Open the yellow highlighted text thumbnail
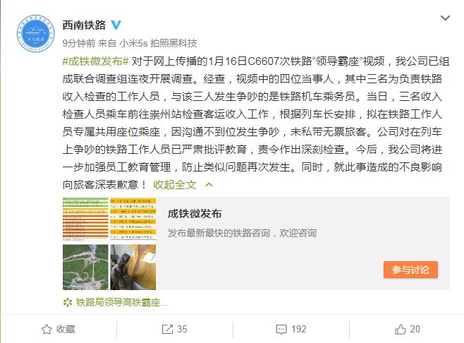Screen dimensions: 464x343 click(133, 219)
